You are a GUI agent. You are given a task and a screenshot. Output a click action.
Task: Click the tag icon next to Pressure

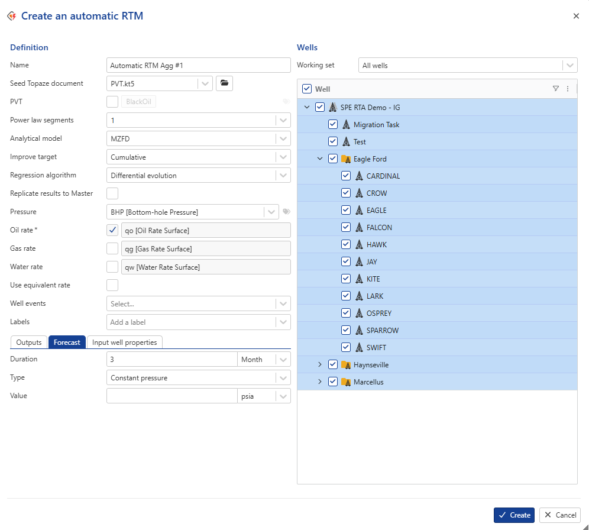coord(286,212)
